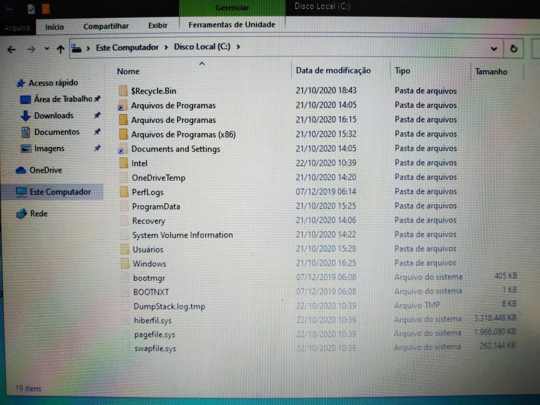Image resolution: width=540 pixels, height=405 pixels.
Task: Select DumpStack.log.tmp file
Action: pos(169,306)
